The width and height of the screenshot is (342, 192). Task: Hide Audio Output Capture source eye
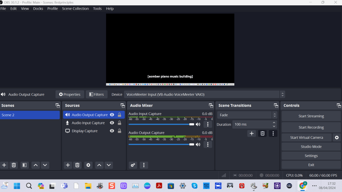(x=112, y=115)
